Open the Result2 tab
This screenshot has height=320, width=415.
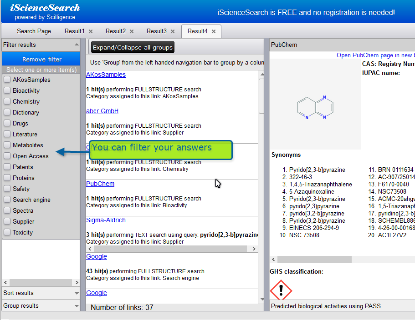click(x=116, y=31)
